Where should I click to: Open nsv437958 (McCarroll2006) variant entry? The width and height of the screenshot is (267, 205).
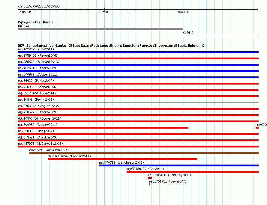(40, 144)
